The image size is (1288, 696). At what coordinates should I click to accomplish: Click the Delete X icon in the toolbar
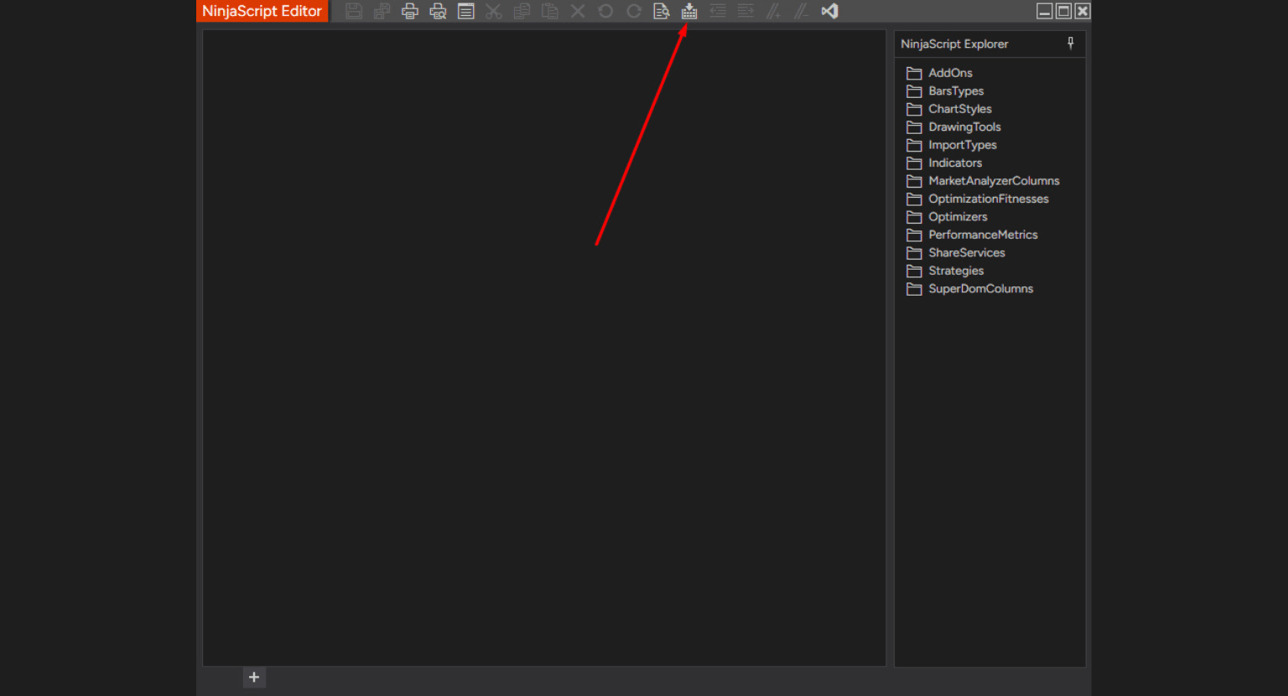pyautogui.click(x=578, y=11)
